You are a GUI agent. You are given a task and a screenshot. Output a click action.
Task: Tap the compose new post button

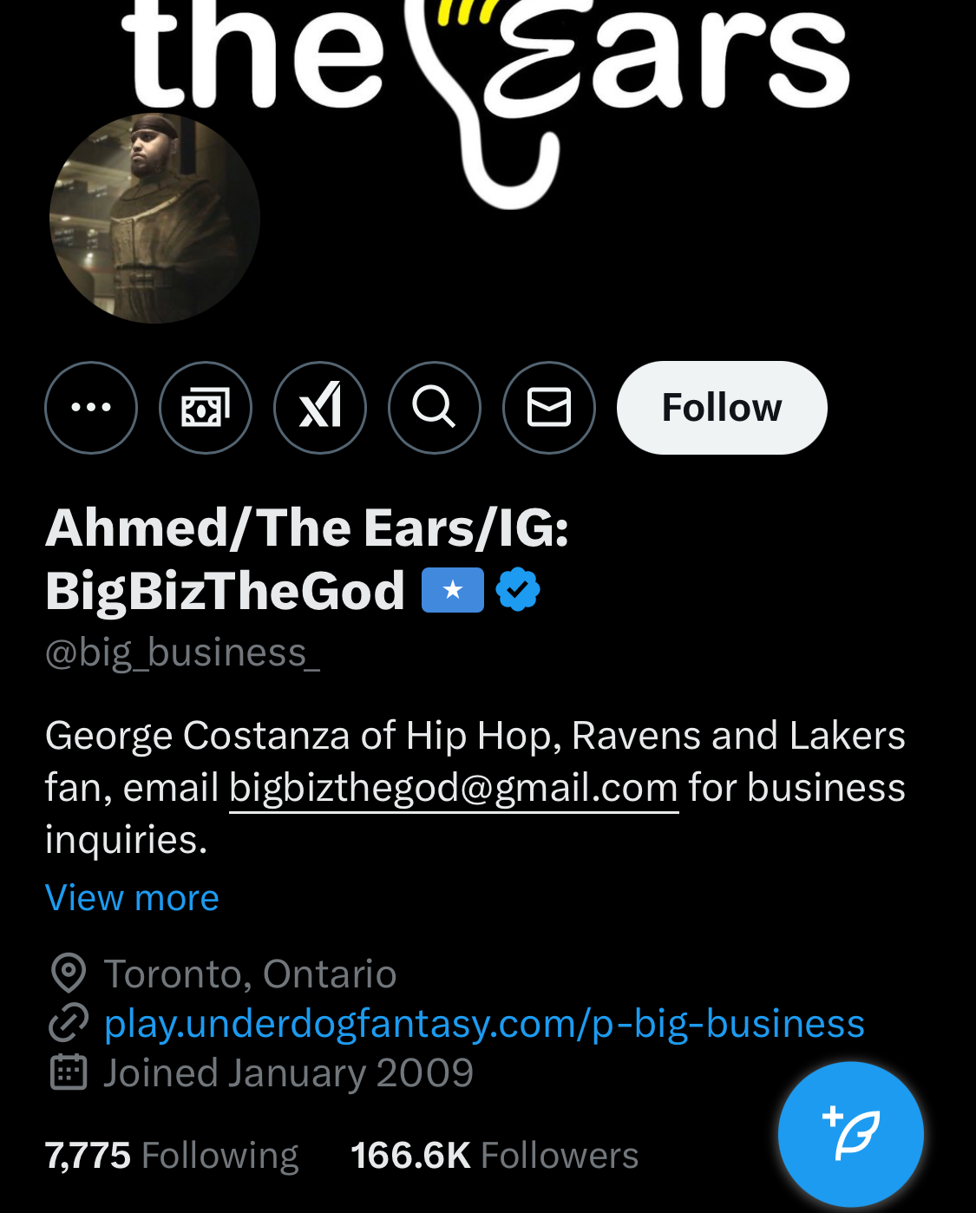point(850,1133)
